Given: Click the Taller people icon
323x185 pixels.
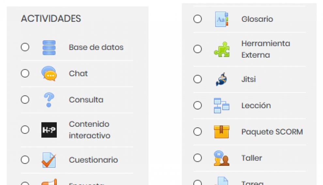Looking at the screenshot, I should click(x=222, y=158).
